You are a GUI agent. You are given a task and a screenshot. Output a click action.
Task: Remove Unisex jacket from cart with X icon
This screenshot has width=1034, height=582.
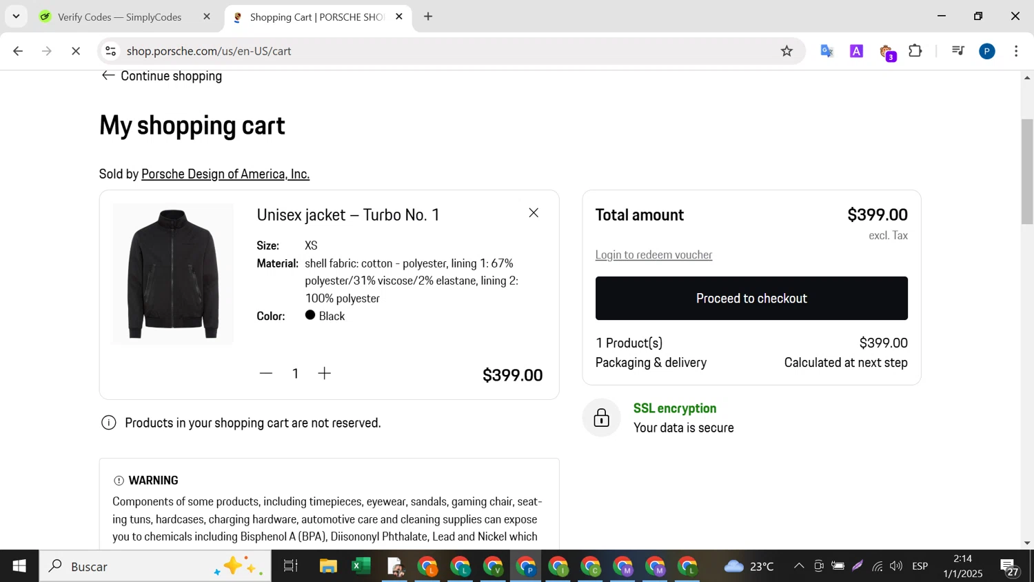[x=534, y=213]
